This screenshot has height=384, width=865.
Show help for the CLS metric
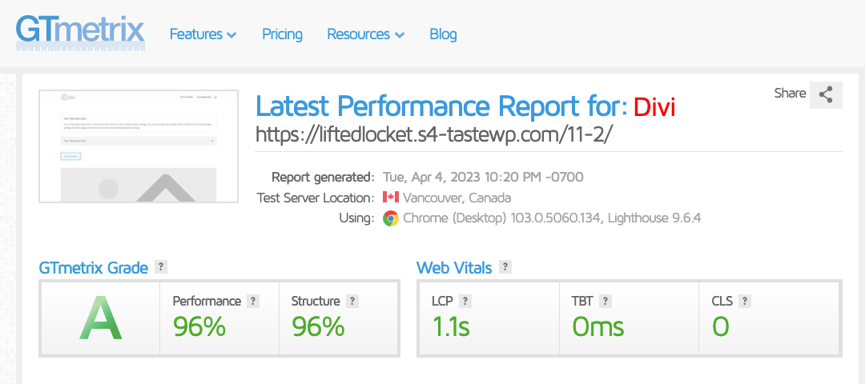point(745,302)
